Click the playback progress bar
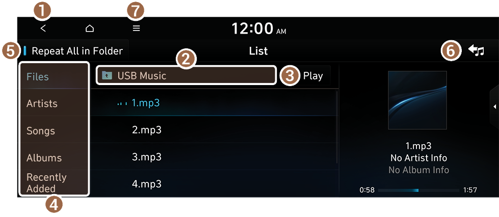Image resolution: width=499 pixels, height=217 pixels. point(418,191)
